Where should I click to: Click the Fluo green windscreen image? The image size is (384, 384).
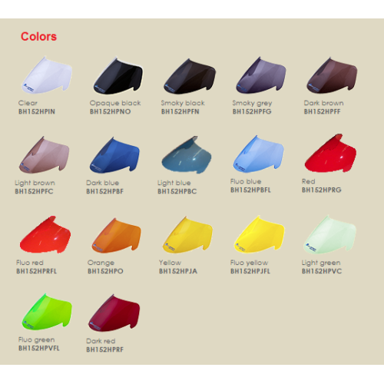point(47,312)
